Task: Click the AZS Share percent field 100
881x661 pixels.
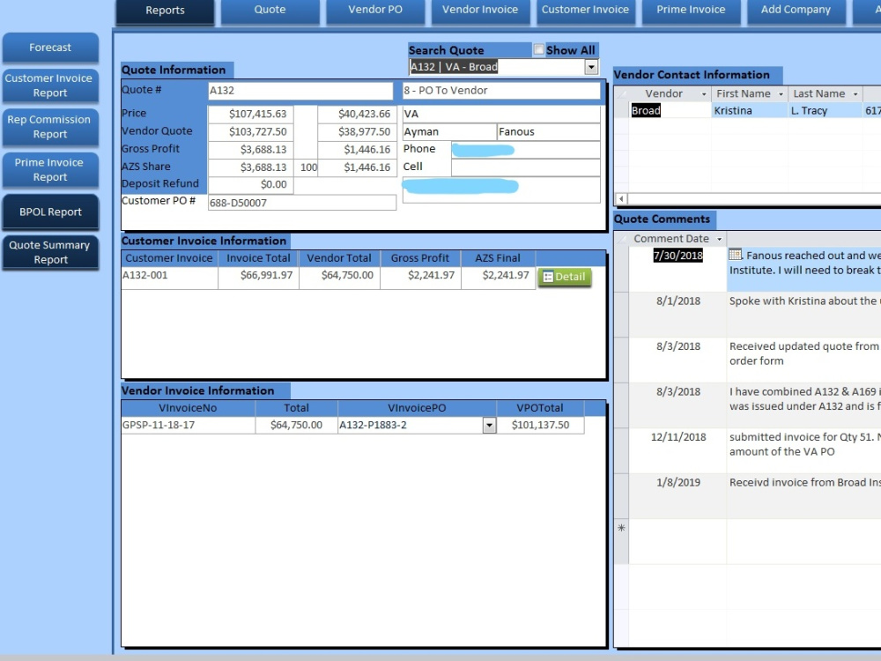Action: click(308, 167)
